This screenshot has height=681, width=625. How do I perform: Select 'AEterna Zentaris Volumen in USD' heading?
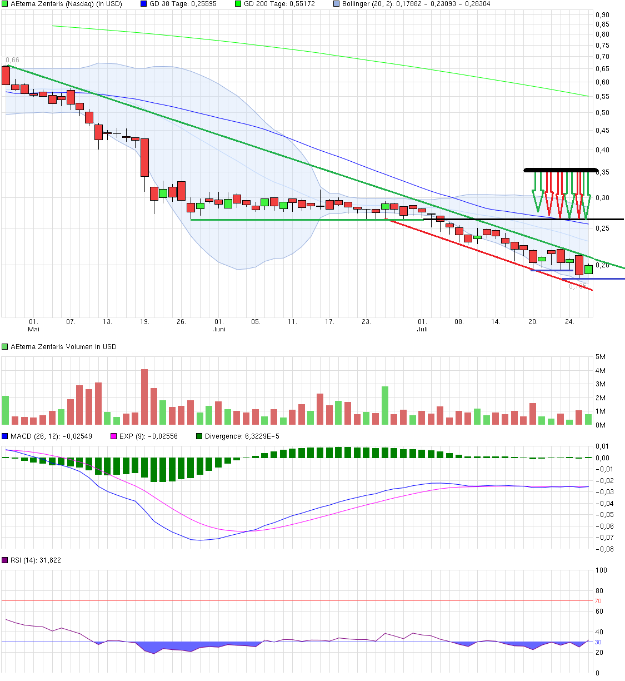(x=63, y=347)
